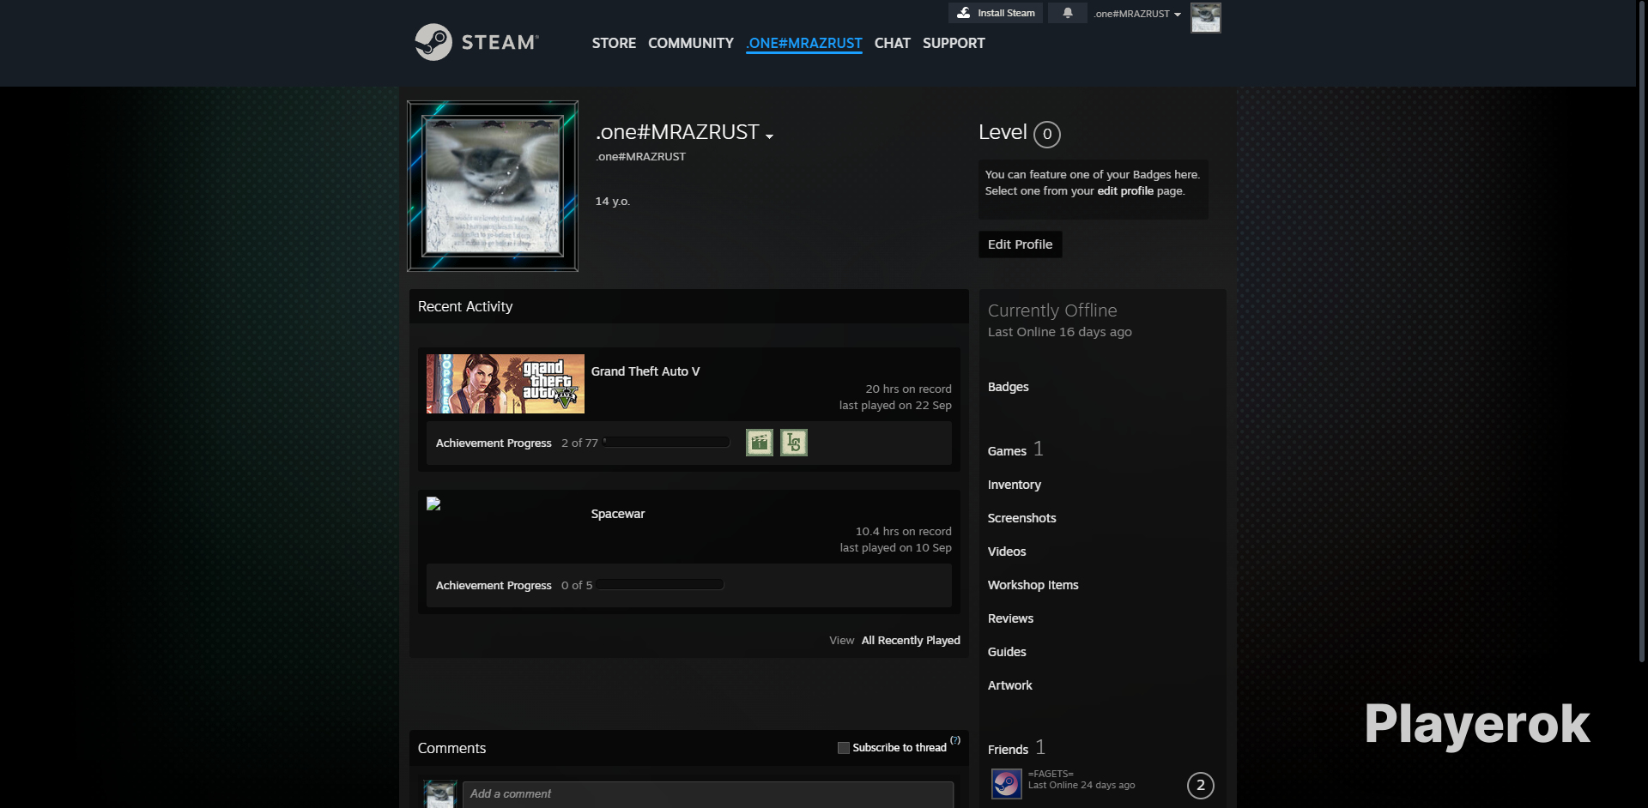
Task: Click the large profile avatar image
Action: click(493, 186)
